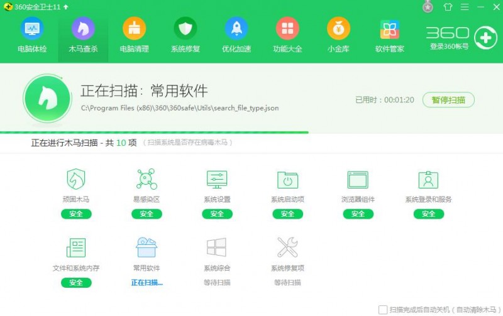This screenshot has width=503, height=316.
Task: Click 等待扫描 under 系统综合
Action: [x=217, y=282]
